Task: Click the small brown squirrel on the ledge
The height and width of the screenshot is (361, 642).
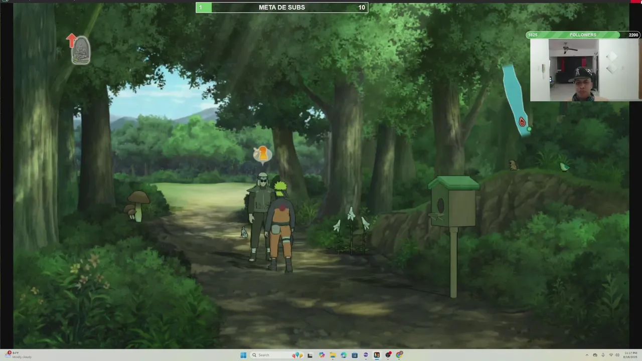Action: coord(513,165)
